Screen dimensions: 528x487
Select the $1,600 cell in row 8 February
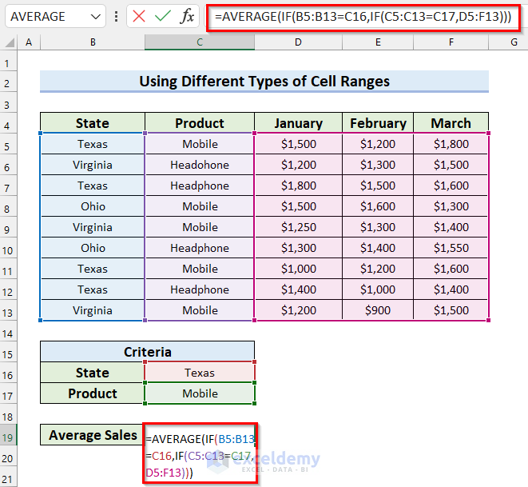(x=378, y=206)
